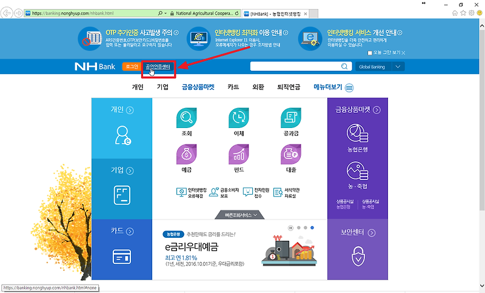This screenshot has width=485, height=293.
Task: Open 농·축협 product market icon
Action: (x=357, y=170)
